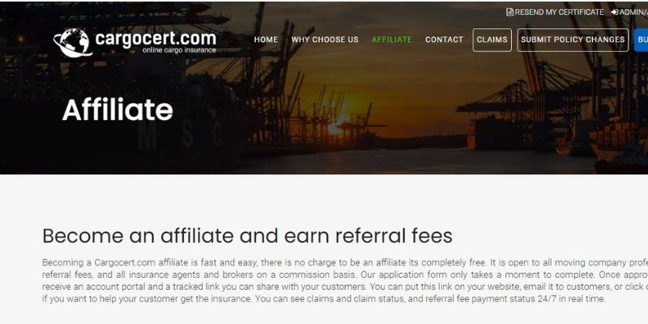Click the document icon beside Resend My Certificate
This screenshot has height=324, width=648.
510,12
